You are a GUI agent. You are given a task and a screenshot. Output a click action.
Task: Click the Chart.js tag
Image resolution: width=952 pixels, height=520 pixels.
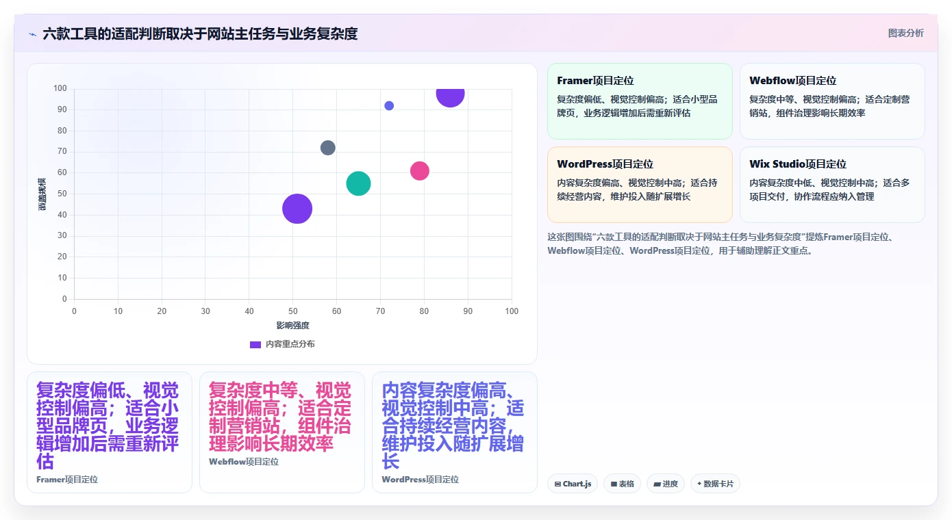[x=573, y=484]
